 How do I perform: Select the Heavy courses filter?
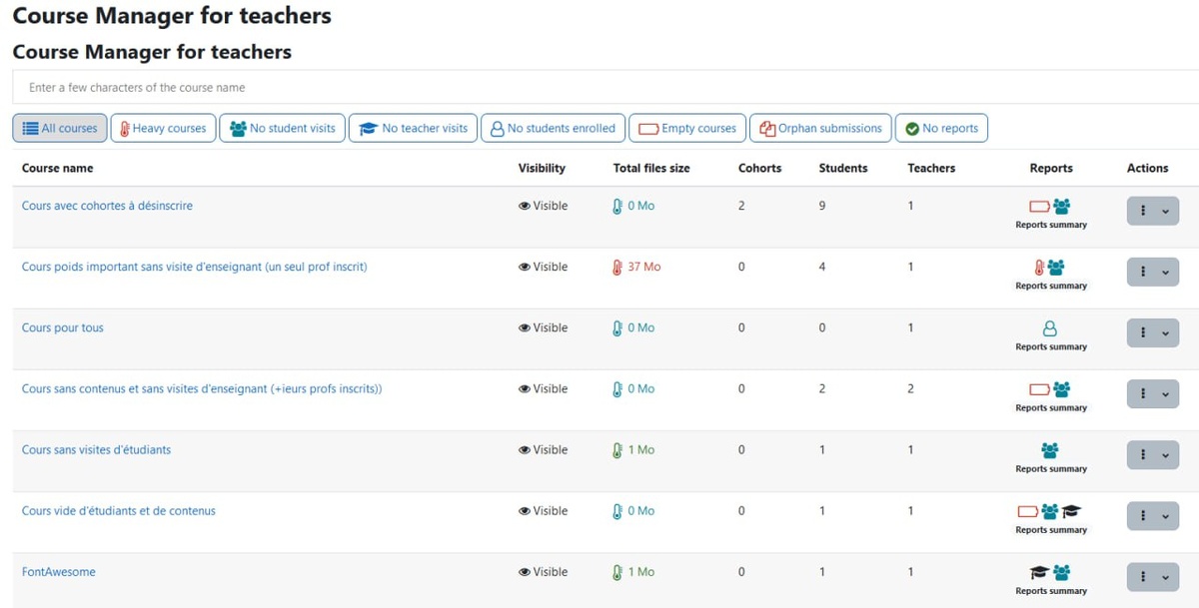click(163, 128)
